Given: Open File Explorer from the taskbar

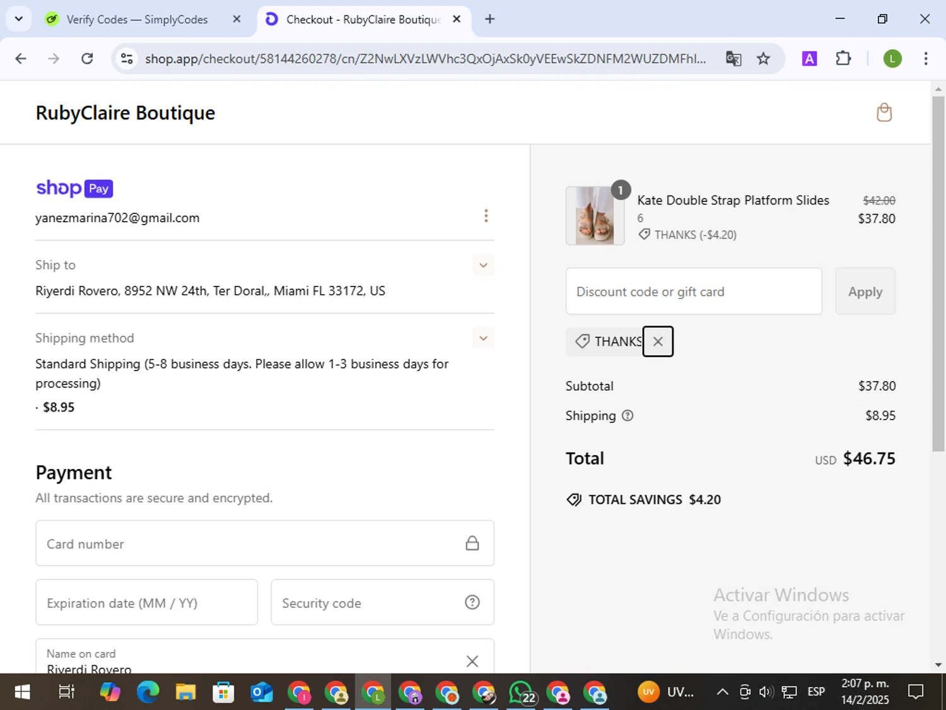Looking at the screenshot, I should pos(185,692).
